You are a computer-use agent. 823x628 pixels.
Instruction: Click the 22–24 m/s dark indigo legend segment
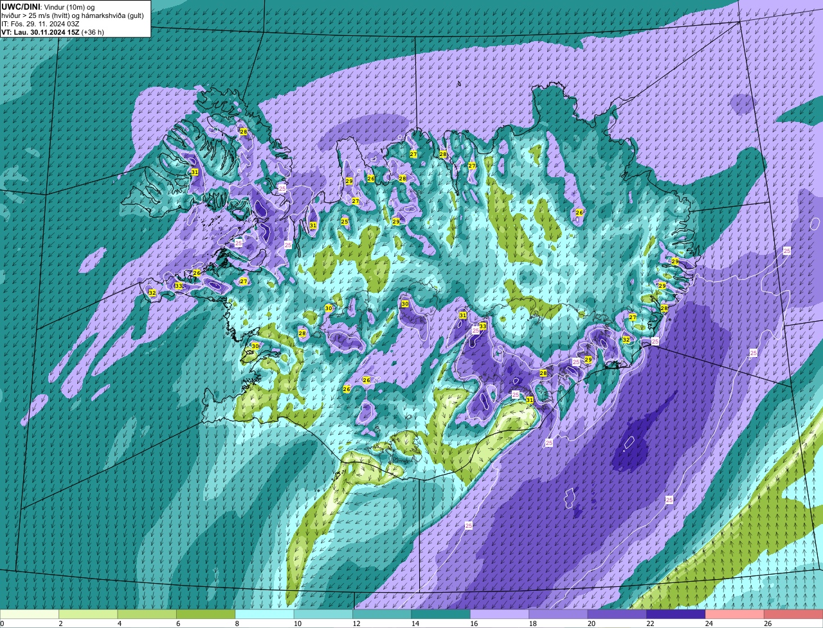click(676, 614)
